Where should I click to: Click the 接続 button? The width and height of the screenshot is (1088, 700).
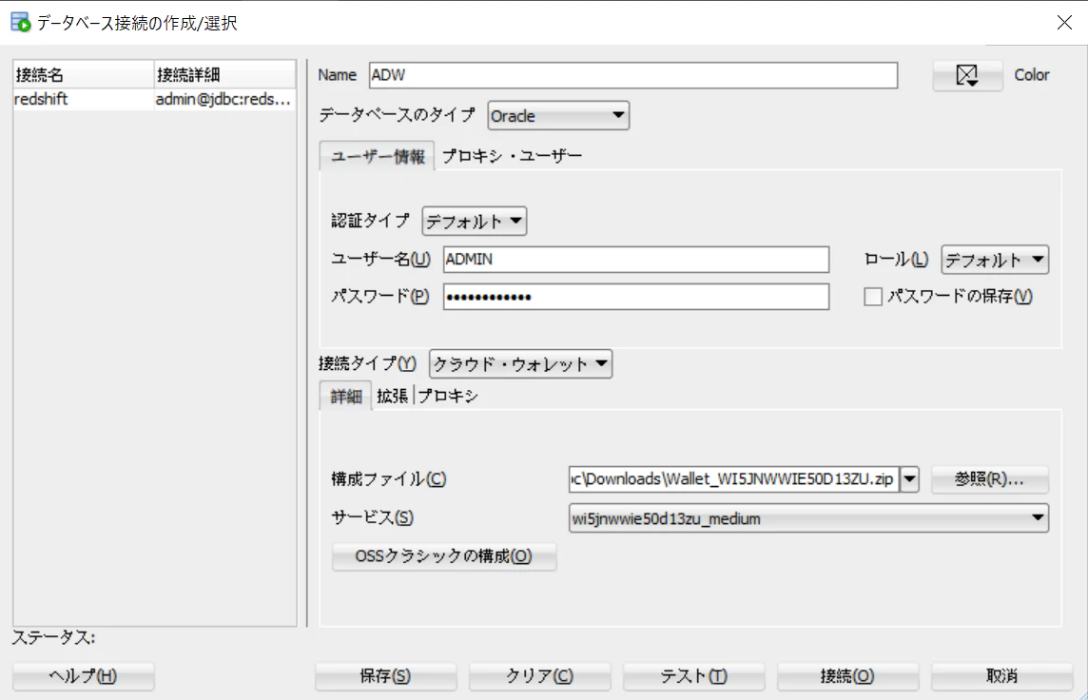[848, 675]
